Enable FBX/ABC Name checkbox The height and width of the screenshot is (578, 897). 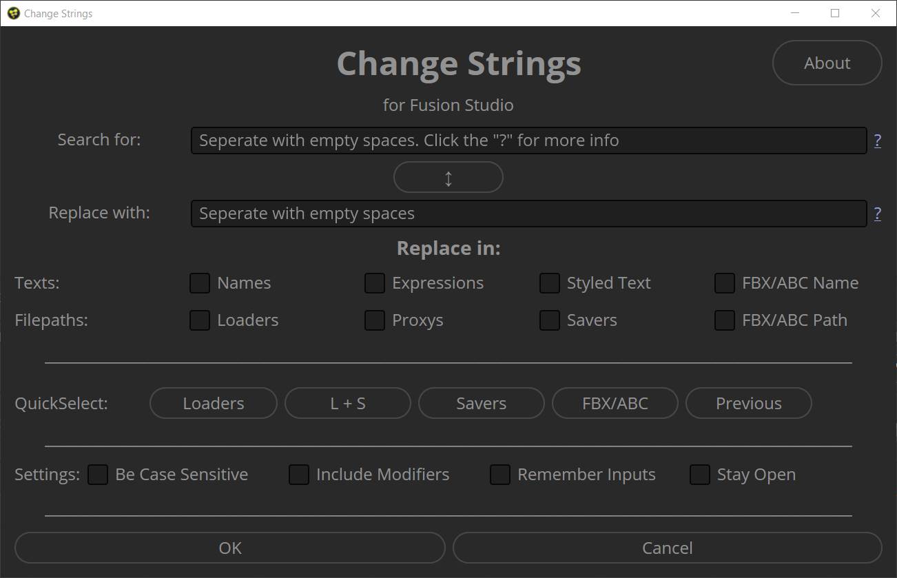click(x=725, y=283)
